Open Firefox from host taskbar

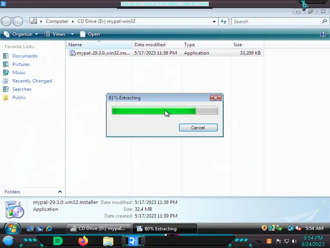coord(83,241)
